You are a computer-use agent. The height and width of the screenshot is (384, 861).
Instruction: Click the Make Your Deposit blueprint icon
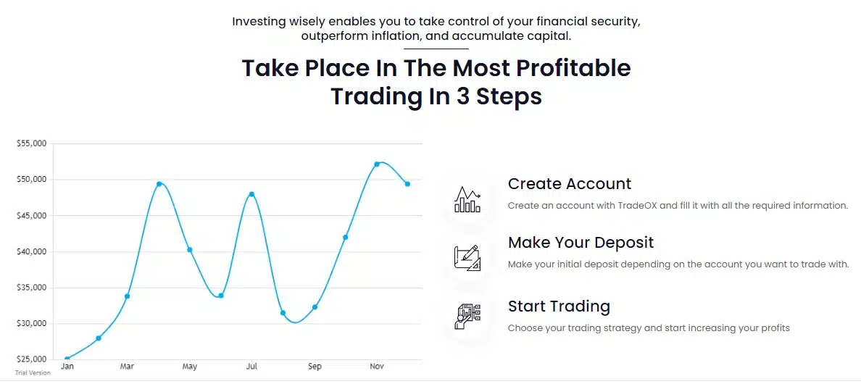coord(467,258)
